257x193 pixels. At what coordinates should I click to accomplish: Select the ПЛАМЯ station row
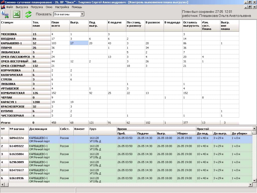pyautogui.click(x=120, y=48)
